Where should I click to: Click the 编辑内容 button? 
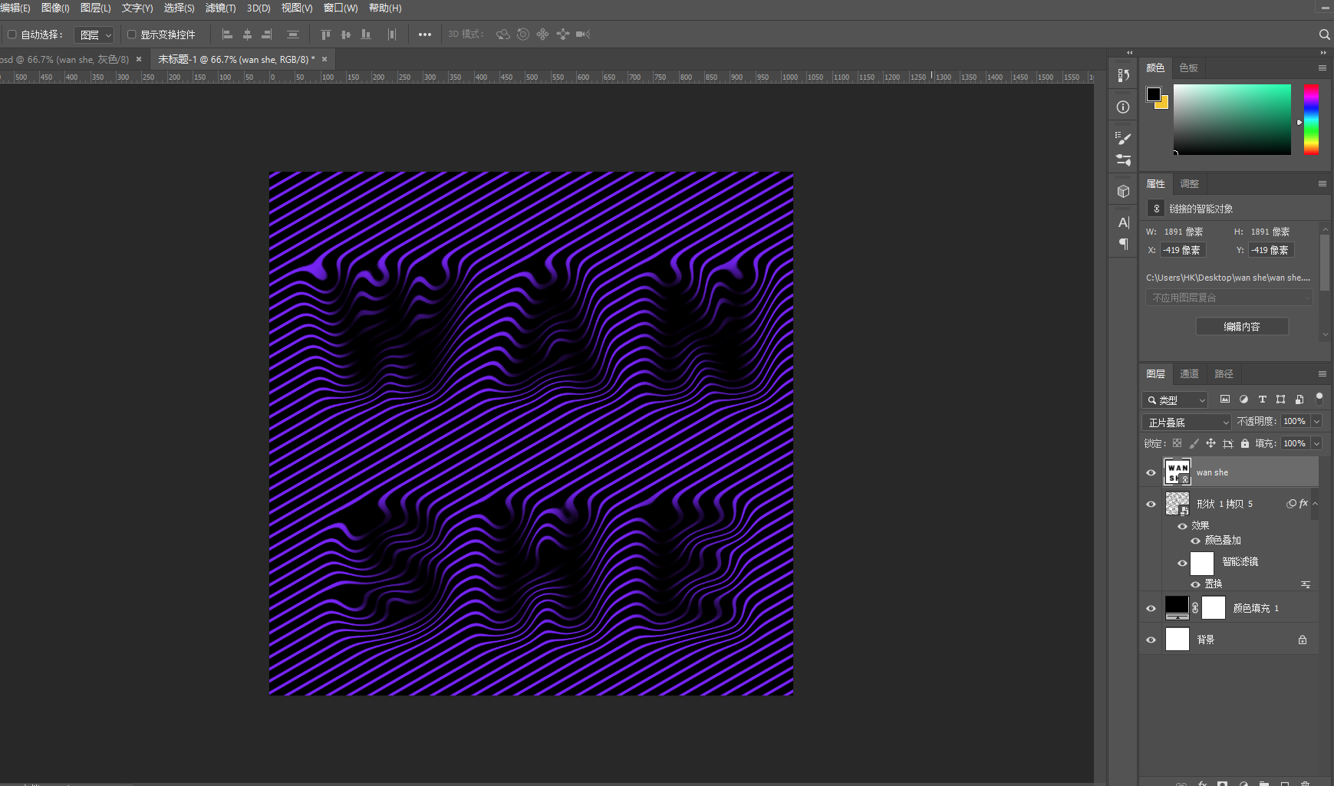pyautogui.click(x=1242, y=327)
